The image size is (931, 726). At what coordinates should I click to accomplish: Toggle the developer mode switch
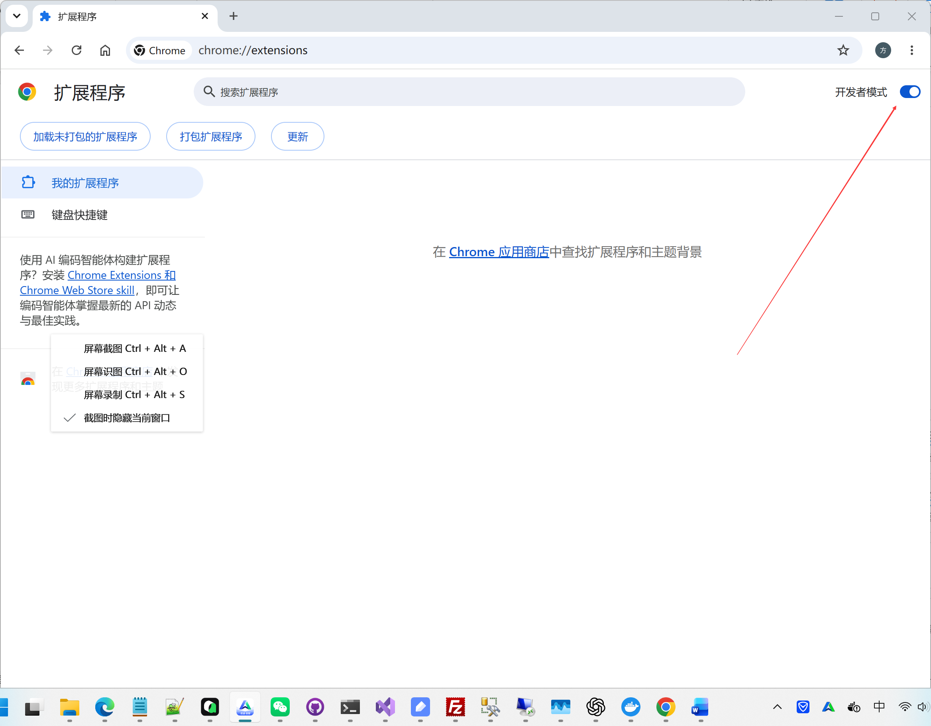[910, 92]
